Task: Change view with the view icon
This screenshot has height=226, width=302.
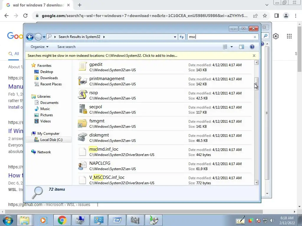Action: pos(225,47)
